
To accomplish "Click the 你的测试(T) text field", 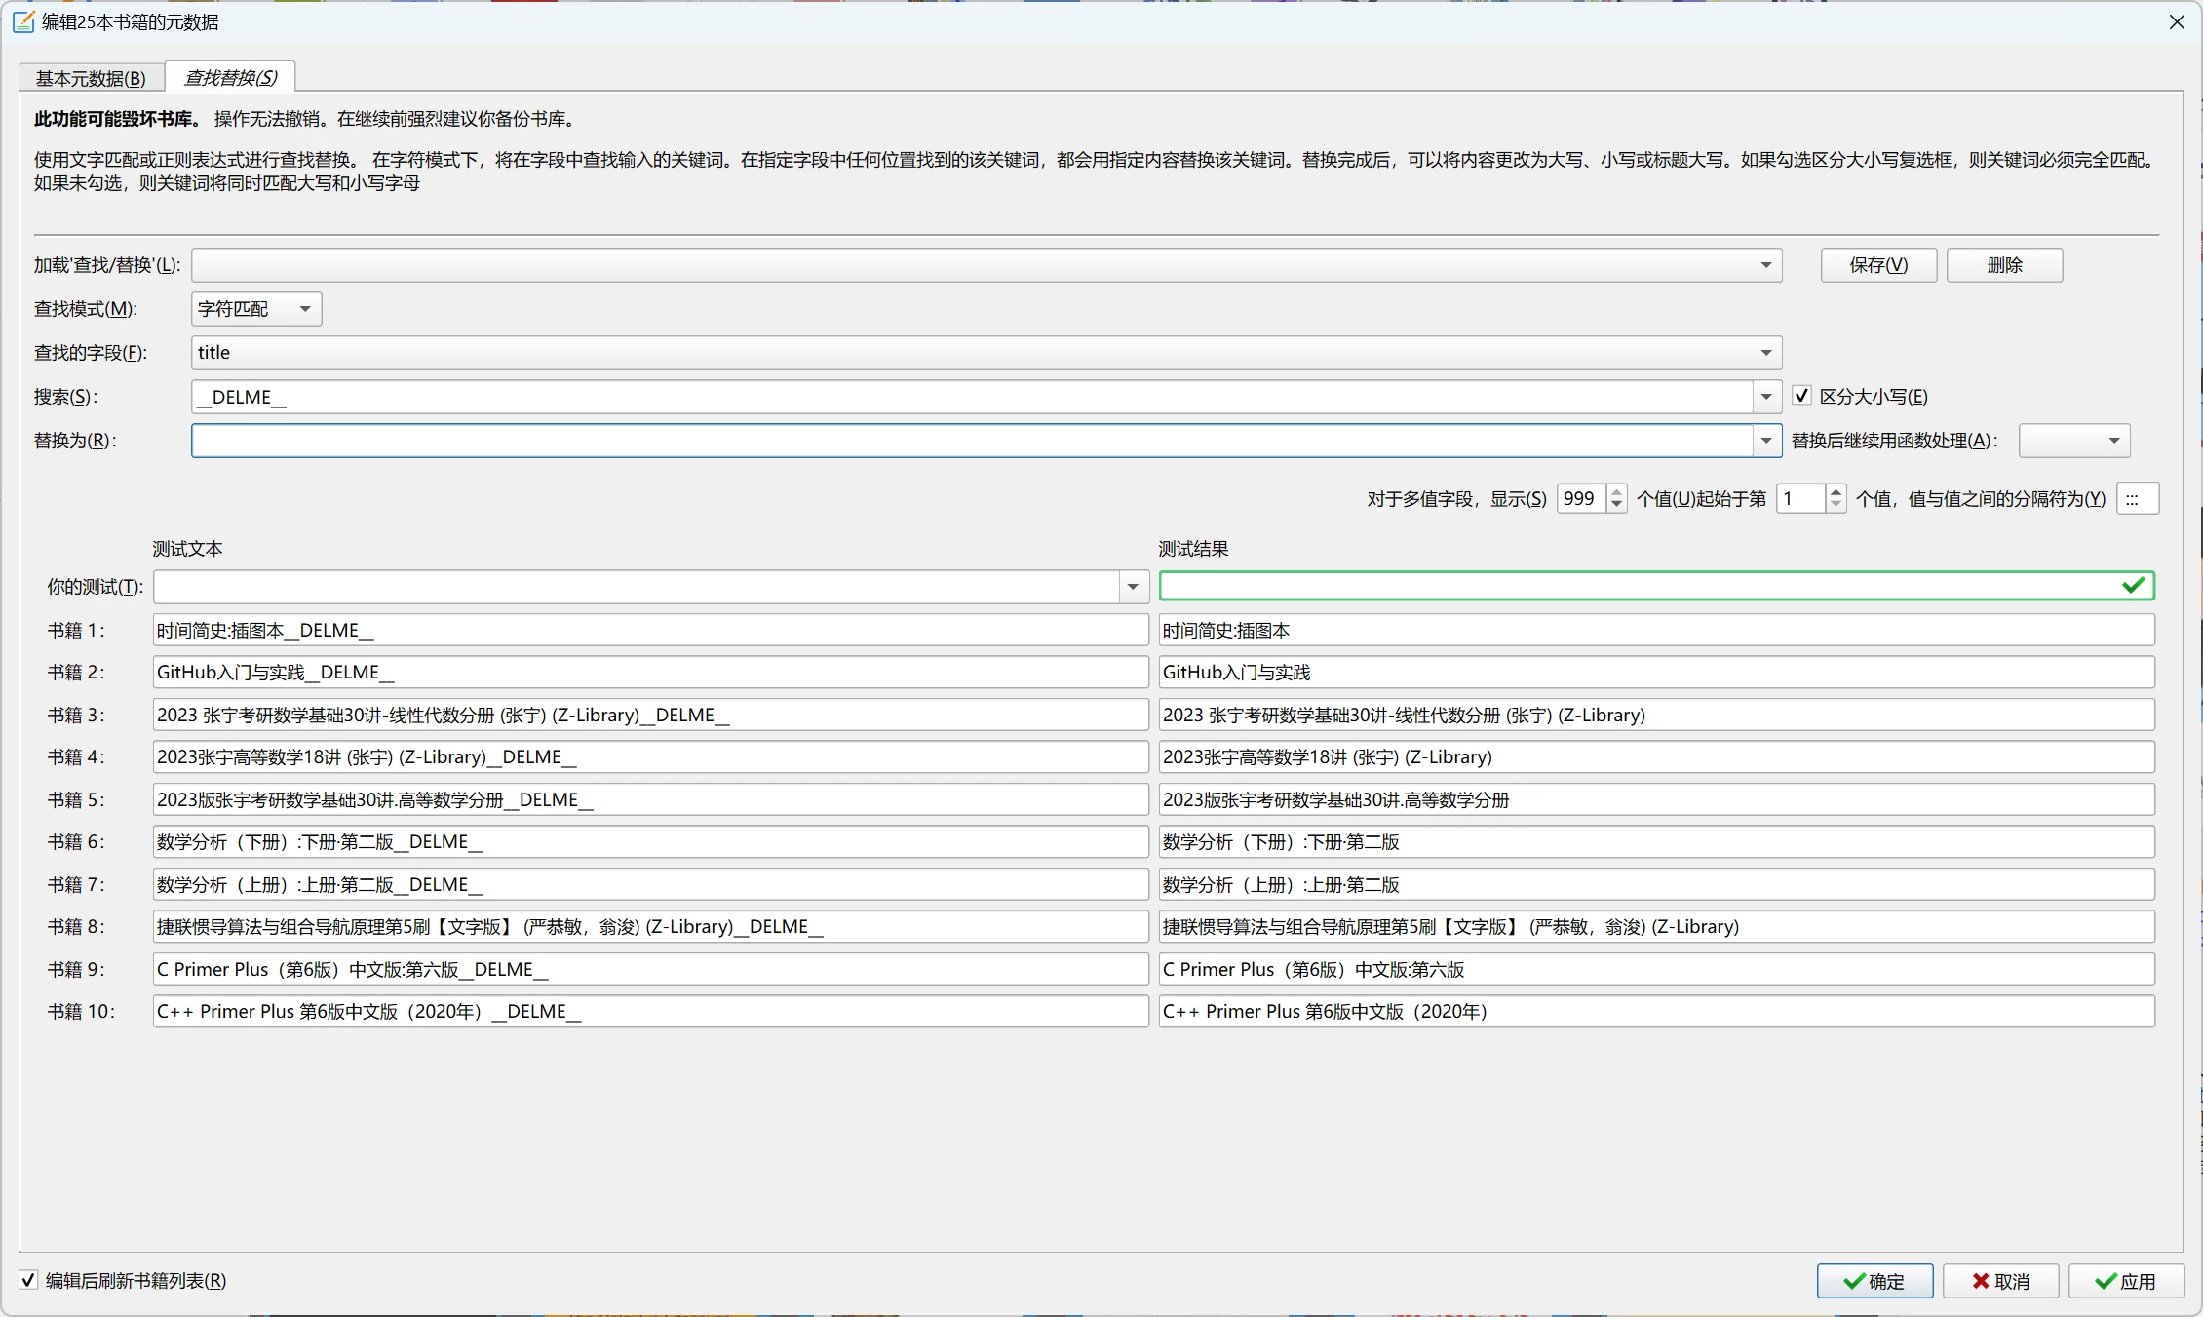I will point(637,587).
